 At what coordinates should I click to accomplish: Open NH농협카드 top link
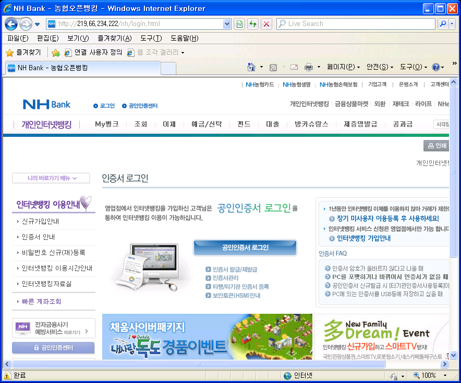(x=260, y=84)
